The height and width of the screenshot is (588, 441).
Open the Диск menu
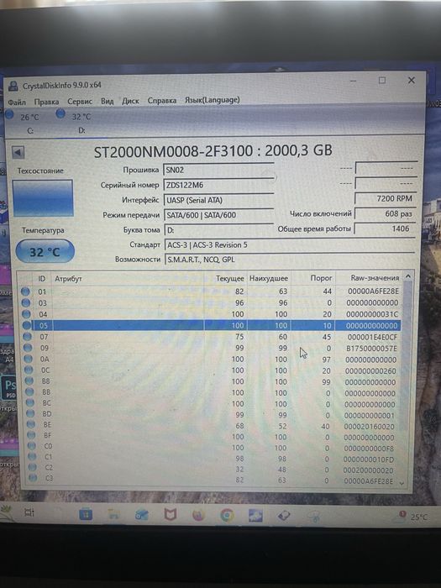click(x=130, y=101)
